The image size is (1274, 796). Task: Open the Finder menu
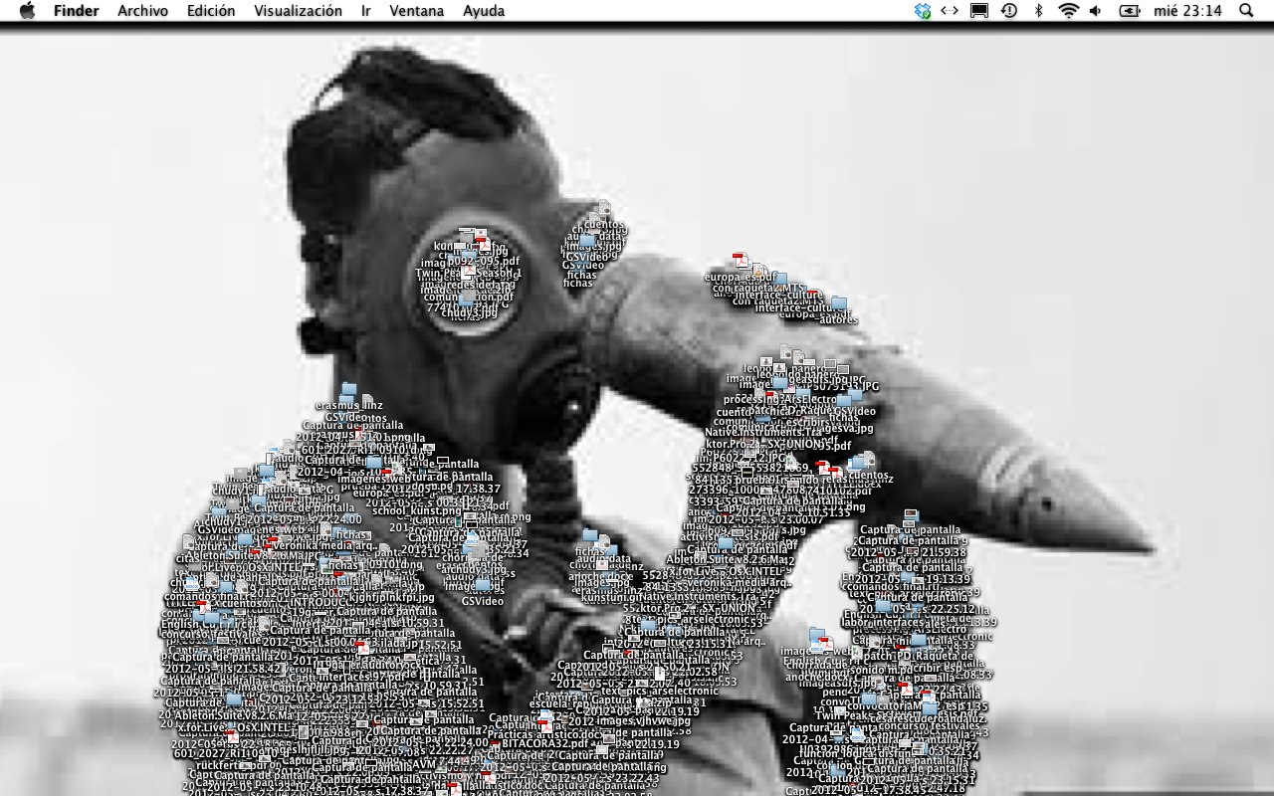click(76, 11)
